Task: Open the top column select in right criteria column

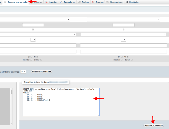Action: tap(123, 19)
